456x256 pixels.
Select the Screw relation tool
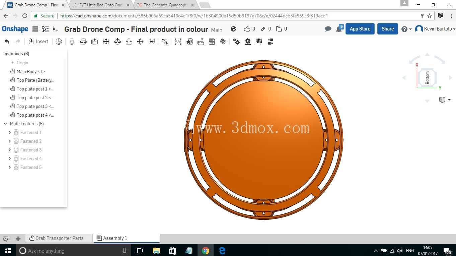click(259, 42)
